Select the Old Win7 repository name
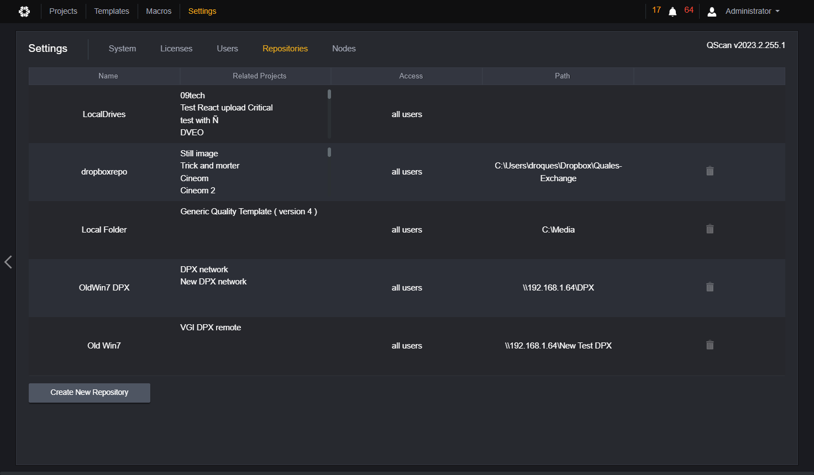814x475 pixels. pos(104,346)
